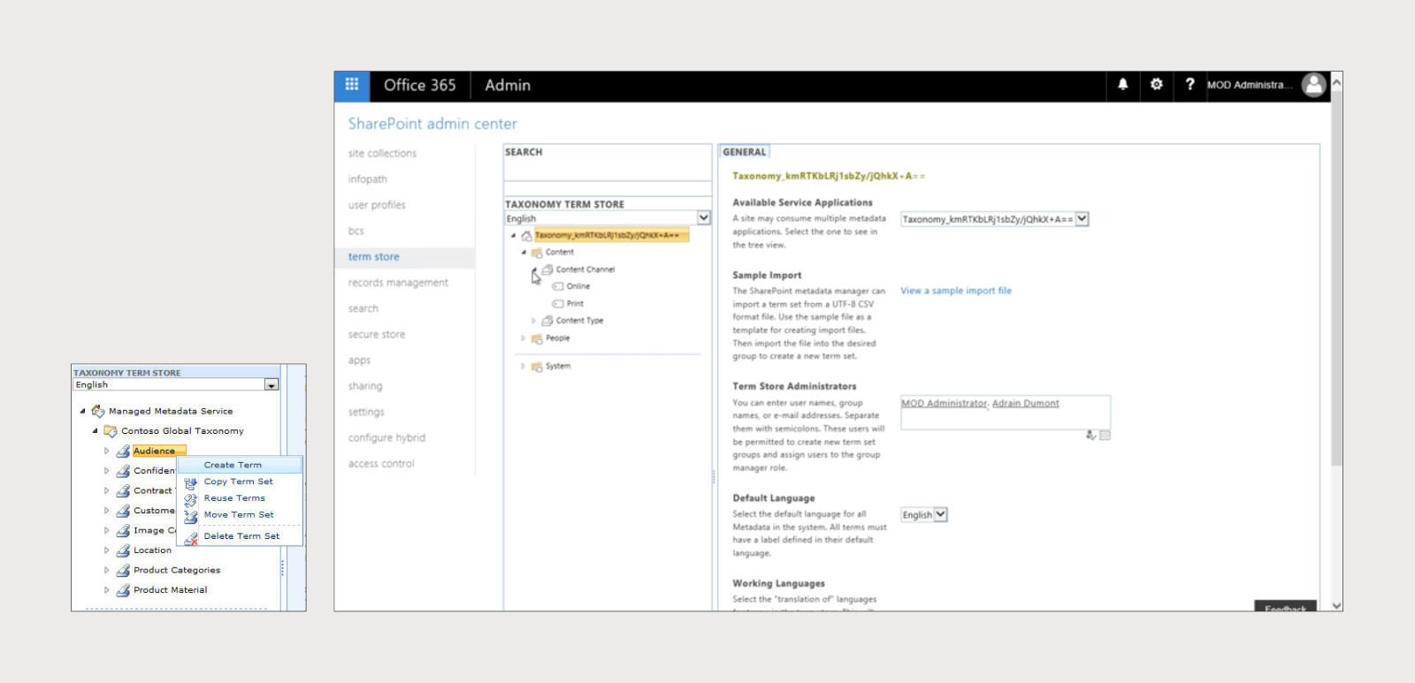
Task: Expand the System group node
Action: (x=523, y=367)
